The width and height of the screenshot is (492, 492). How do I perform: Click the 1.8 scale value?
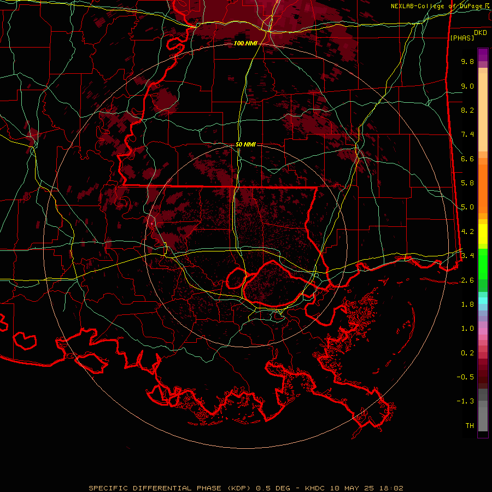467,304
